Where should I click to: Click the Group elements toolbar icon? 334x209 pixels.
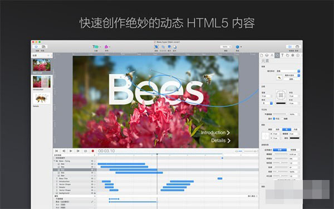click(156, 47)
